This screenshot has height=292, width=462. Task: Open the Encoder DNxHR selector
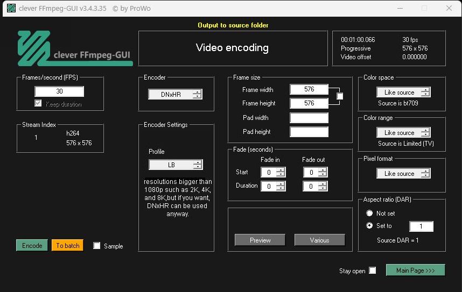coord(175,94)
